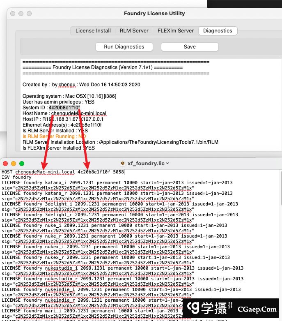This screenshot has width=282, height=321.
Task: Select the FLEXlm Server tab
Action: (175, 31)
